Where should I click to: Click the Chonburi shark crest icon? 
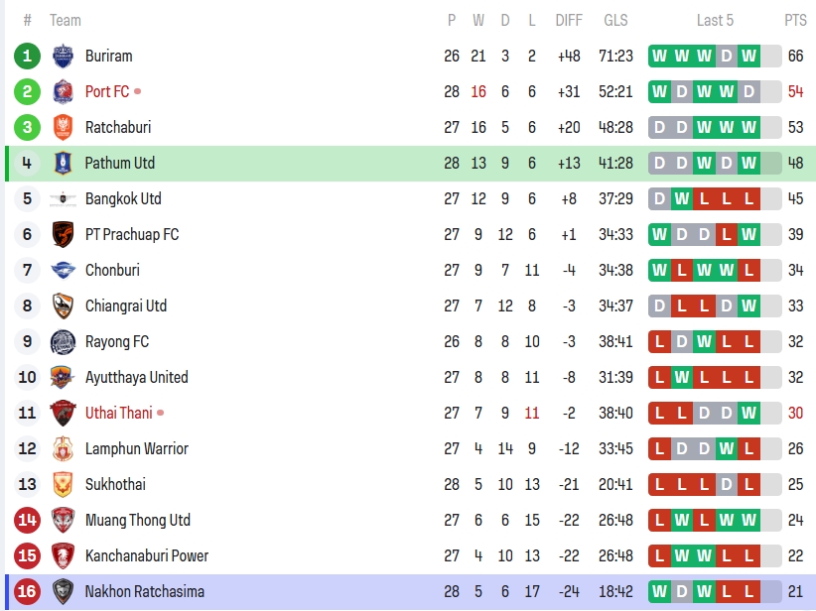pos(63,271)
